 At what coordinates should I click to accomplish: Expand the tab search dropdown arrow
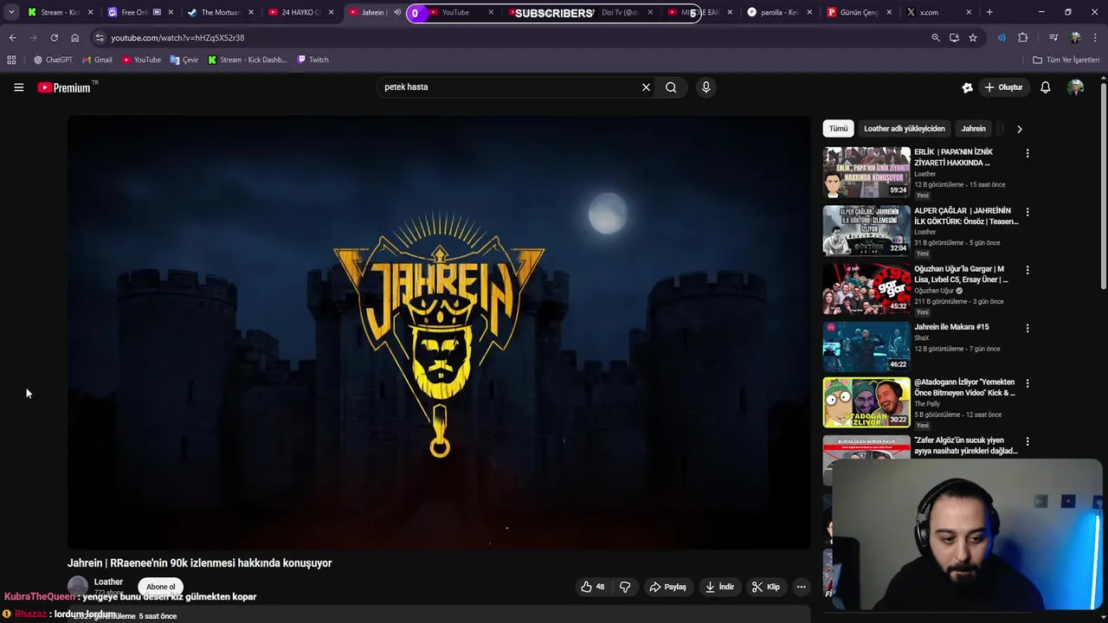tap(11, 12)
